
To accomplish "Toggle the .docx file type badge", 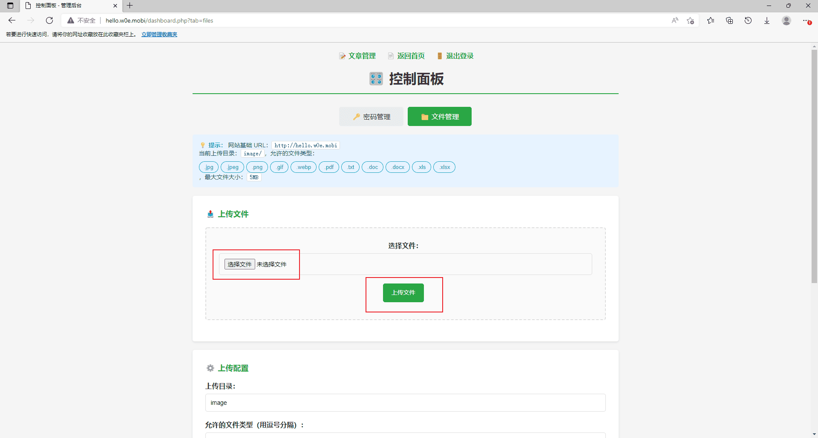I will 397,167.
